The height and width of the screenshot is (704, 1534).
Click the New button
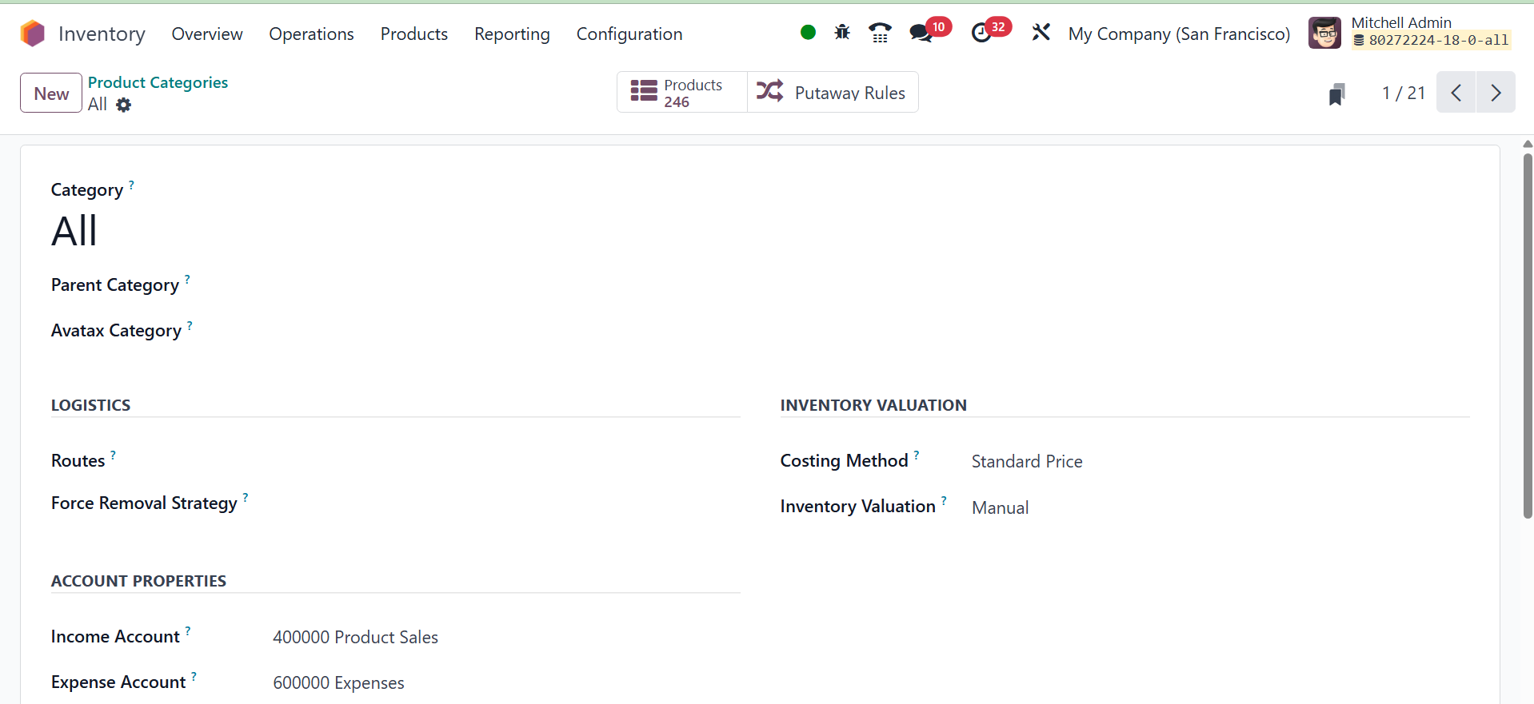(51, 93)
